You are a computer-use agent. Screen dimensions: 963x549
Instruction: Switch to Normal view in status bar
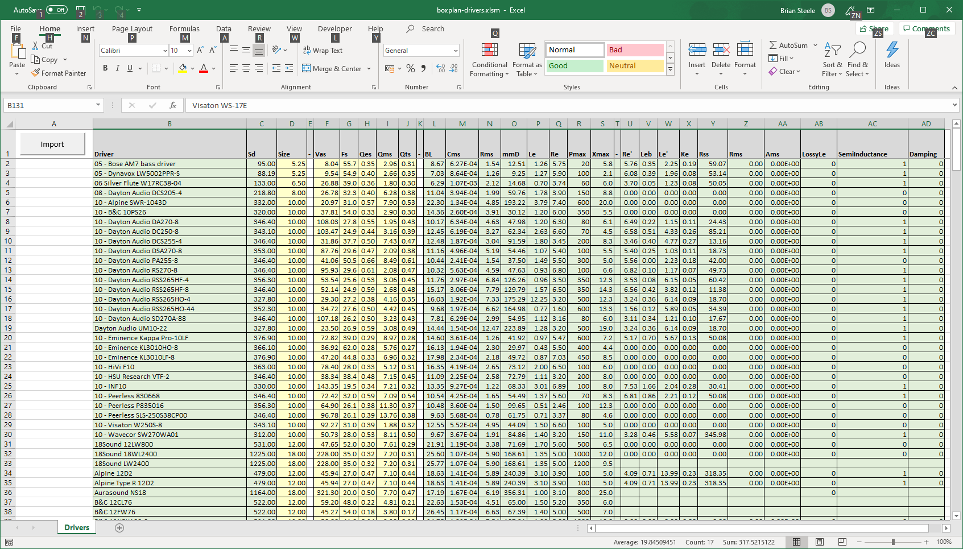(797, 542)
